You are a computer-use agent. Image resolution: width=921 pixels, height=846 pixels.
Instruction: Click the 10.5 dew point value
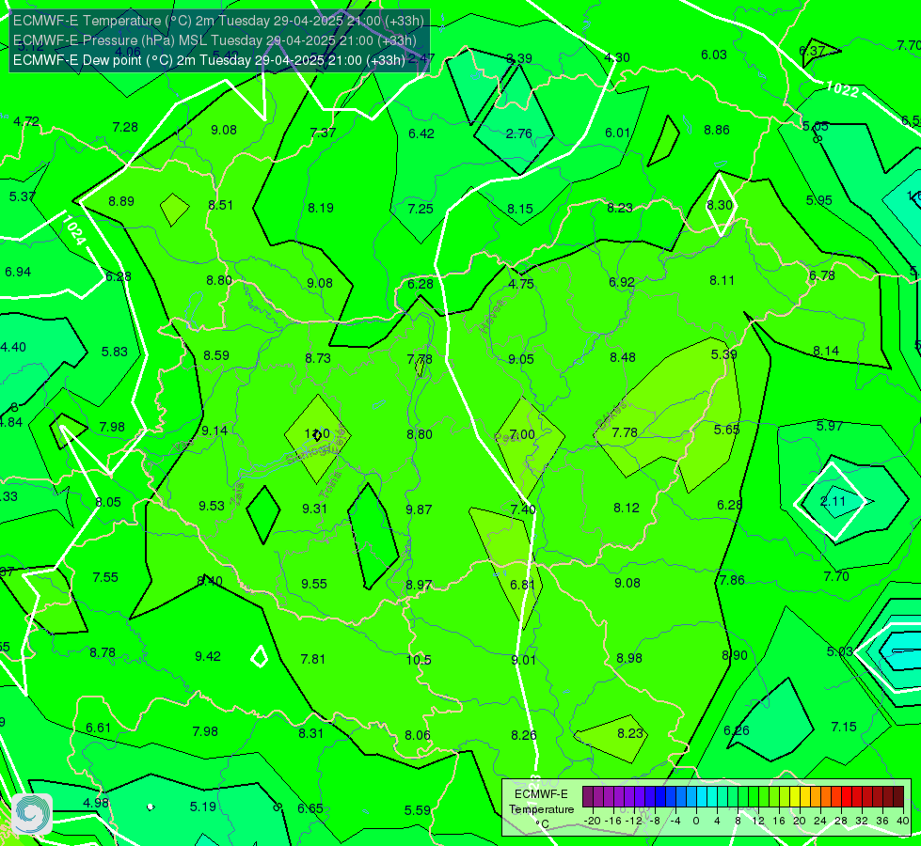(x=419, y=660)
